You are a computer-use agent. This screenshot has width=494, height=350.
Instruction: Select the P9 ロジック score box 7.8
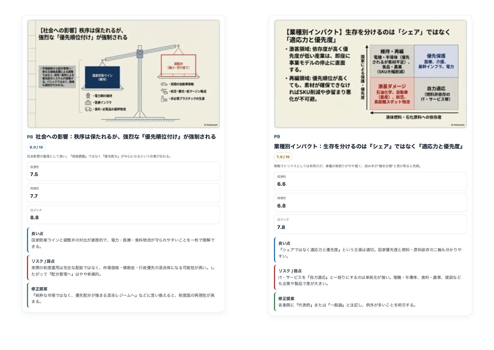[x=370, y=224]
